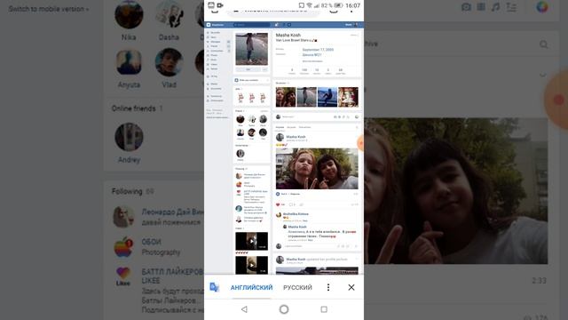Image resolution: width=568 pixels, height=320 pixels.
Task: Open the blue sky photo thumbnail
Action: [x=327, y=97]
